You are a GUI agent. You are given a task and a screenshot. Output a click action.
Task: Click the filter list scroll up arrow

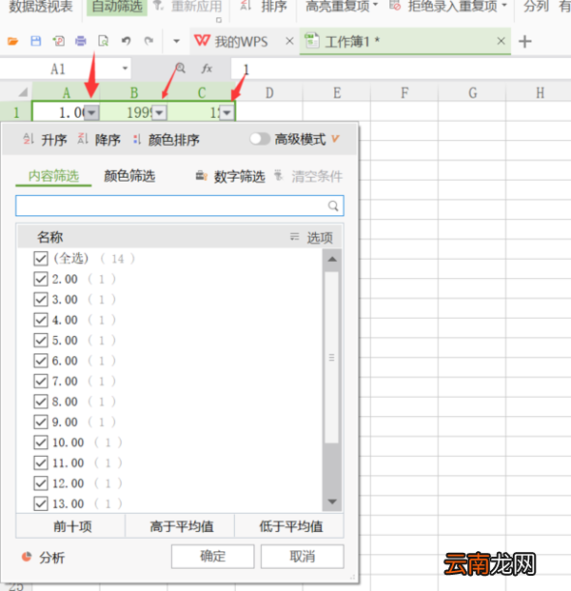coord(332,259)
